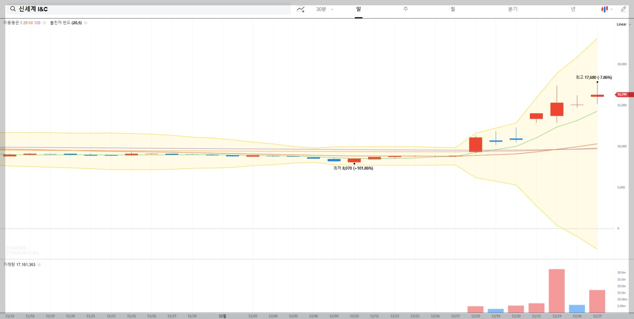Click the 11/25 date axis label
The image size is (634, 319).
(131, 316)
